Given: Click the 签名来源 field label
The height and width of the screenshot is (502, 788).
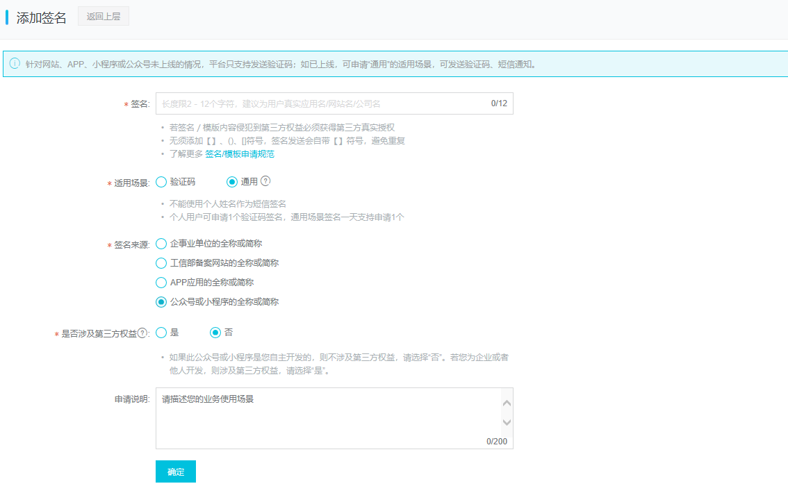Looking at the screenshot, I should (x=131, y=245).
